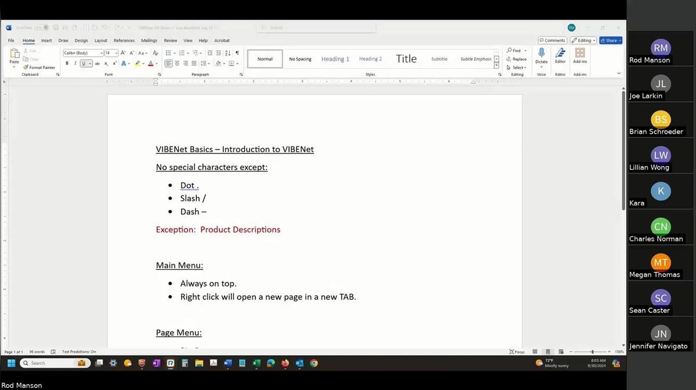
Task: Click the Excel taskbar icon
Action: (x=256, y=363)
